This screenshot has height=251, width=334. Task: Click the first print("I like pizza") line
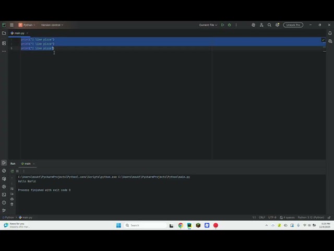click(x=38, y=40)
